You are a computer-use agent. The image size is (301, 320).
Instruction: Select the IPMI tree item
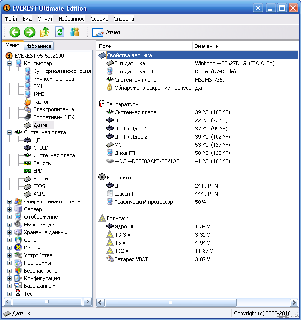pyautogui.click(x=38, y=94)
